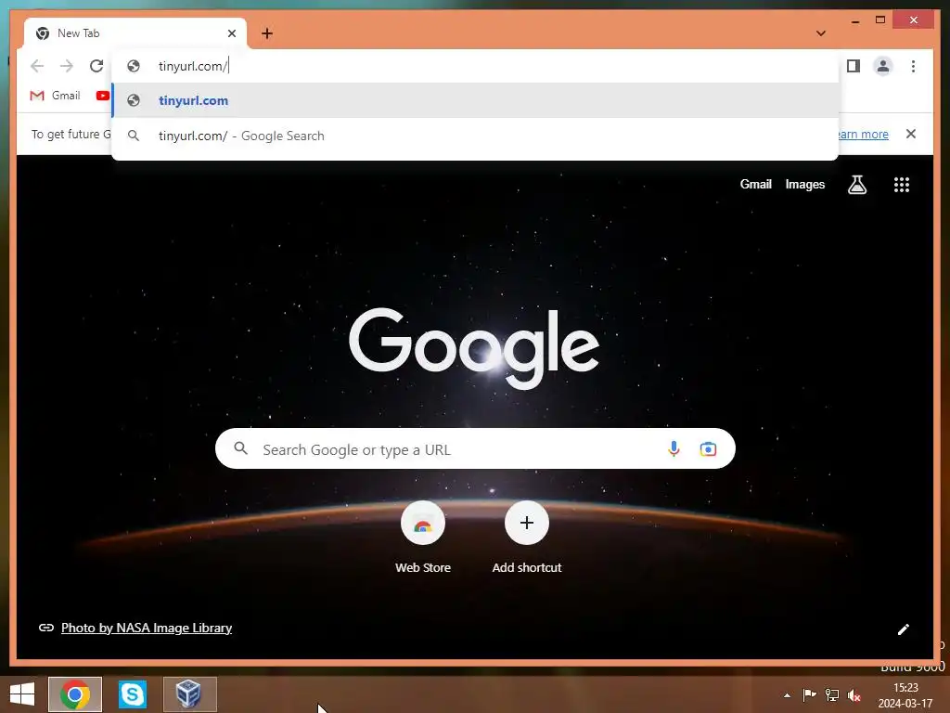950x713 pixels.
Task: Open the Images link
Action: click(804, 185)
